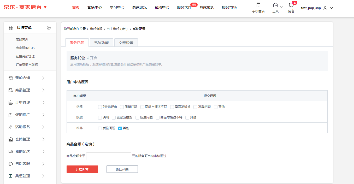Click the phone icon above 手机管店
Image resolution: width=354 pixels, height=184 pixels.
tap(258, 5)
